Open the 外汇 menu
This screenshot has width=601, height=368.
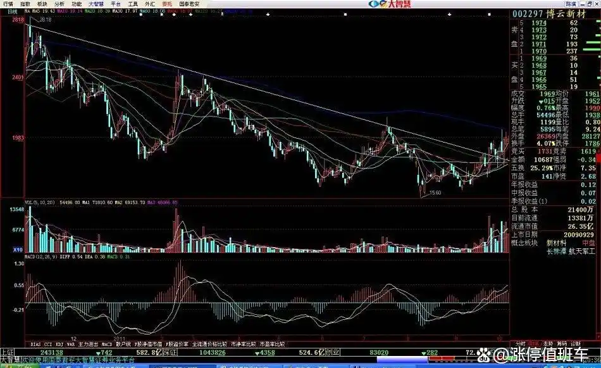pos(150,4)
